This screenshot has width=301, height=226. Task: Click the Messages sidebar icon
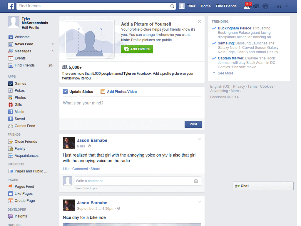coord(11,51)
